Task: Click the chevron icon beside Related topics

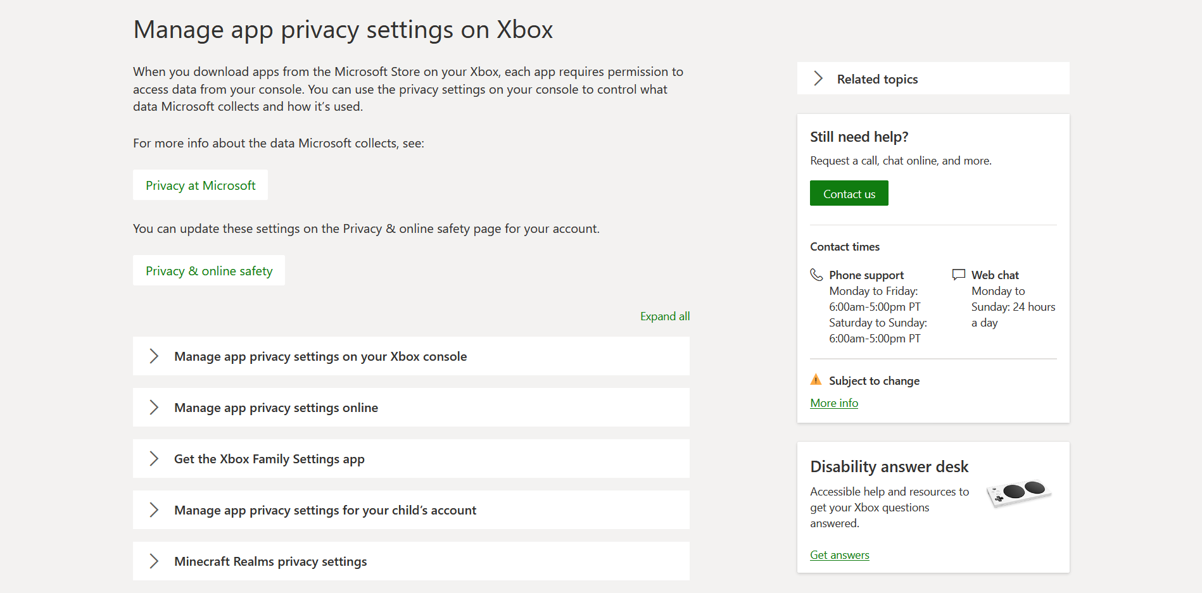Action: pyautogui.click(x=818, y=78)
